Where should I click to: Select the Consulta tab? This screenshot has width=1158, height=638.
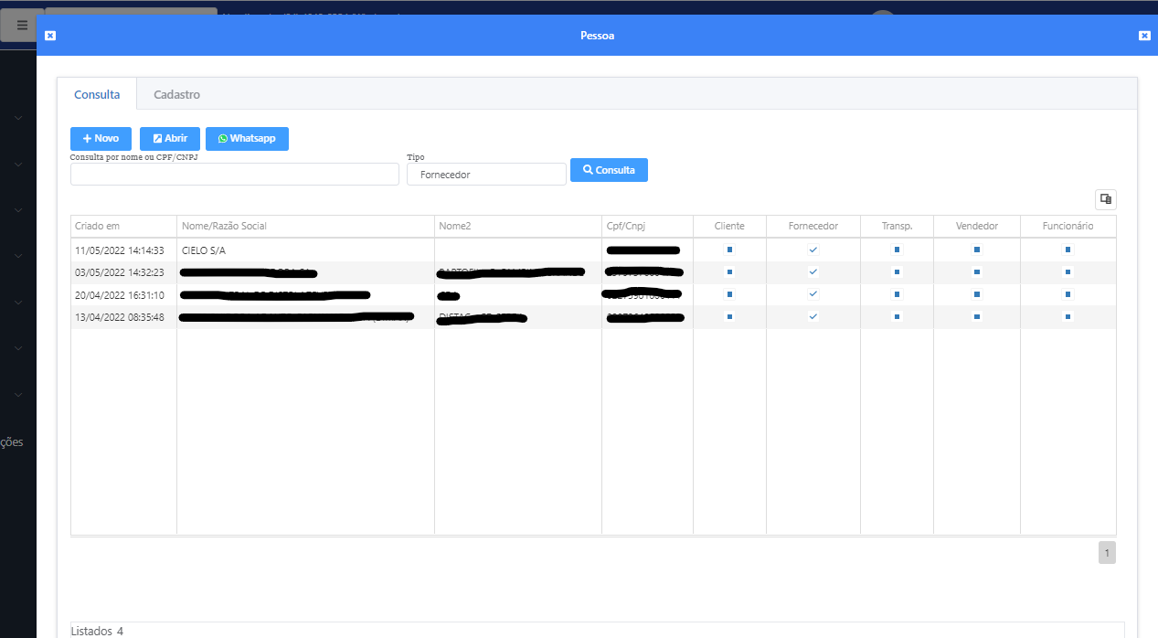tap(97, 95)
